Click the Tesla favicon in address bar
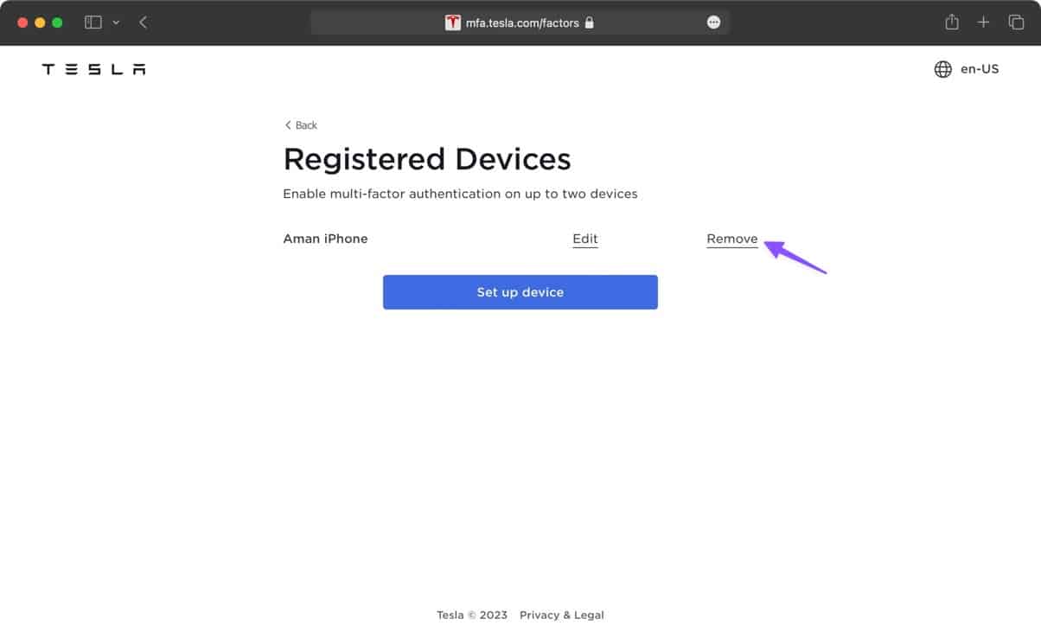The width and height of the screenshot is (1041, 638). click(x=453, y=22)
